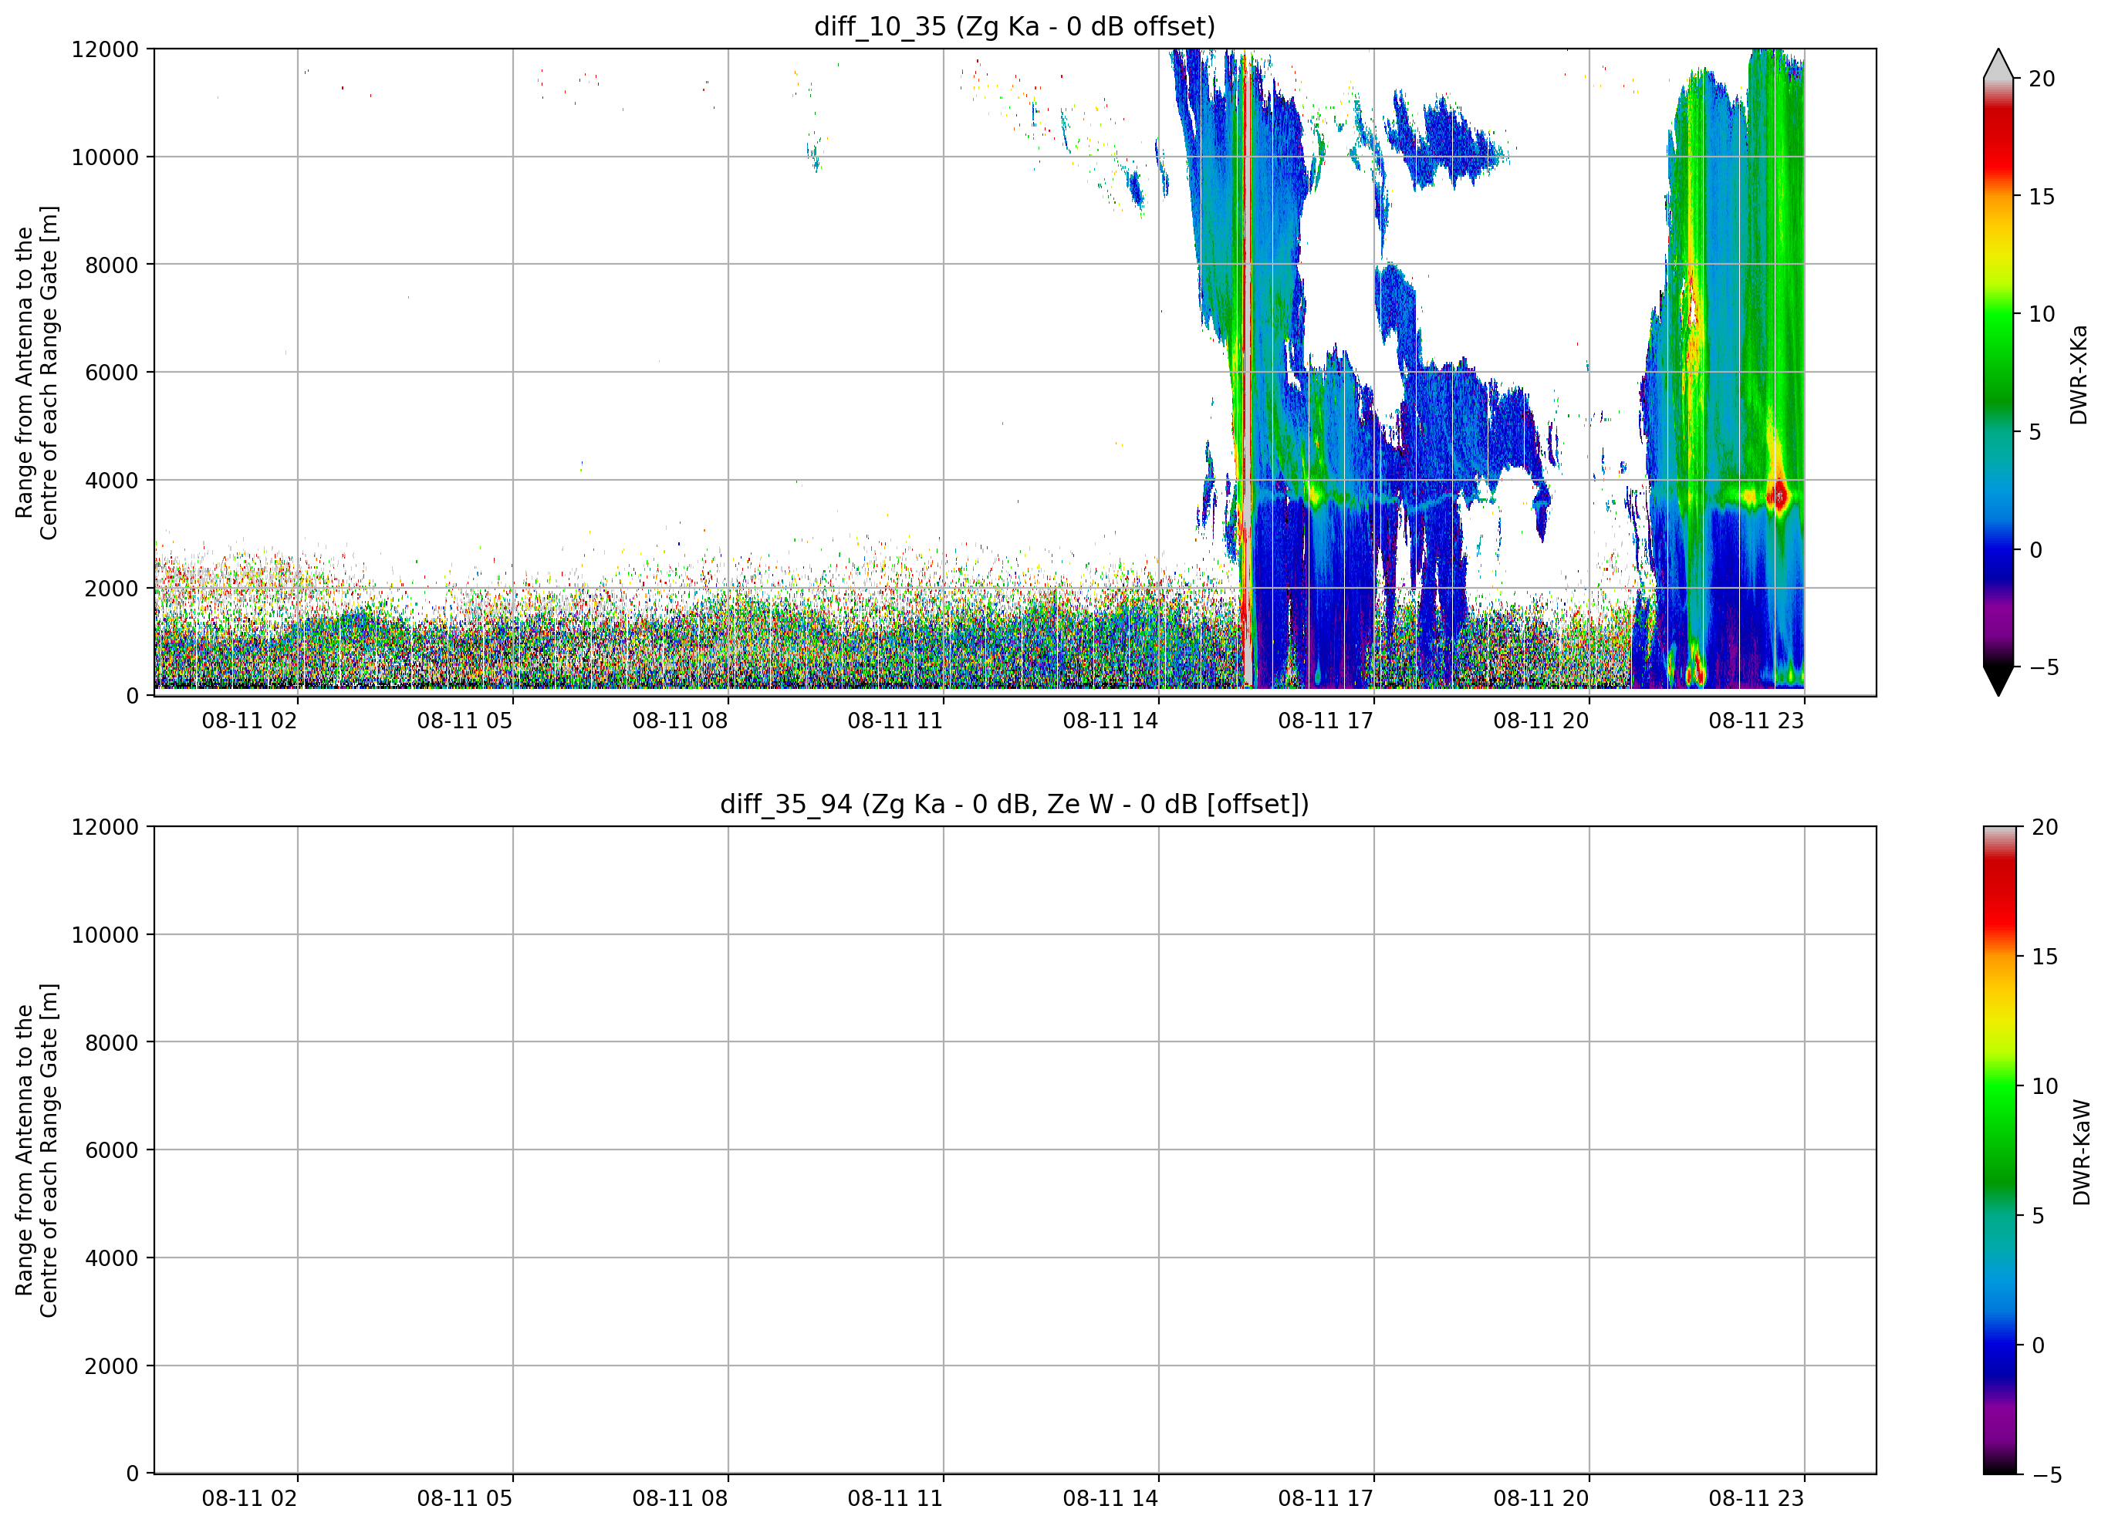Click the "15" tick on the DWR-KaW colorbar
Image resolution: width=2108 pixels, height=1526 pixels.
point(2045,957)
